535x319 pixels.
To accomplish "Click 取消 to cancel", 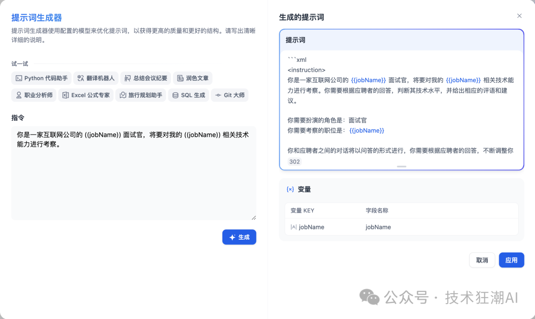I will point(482,261).
